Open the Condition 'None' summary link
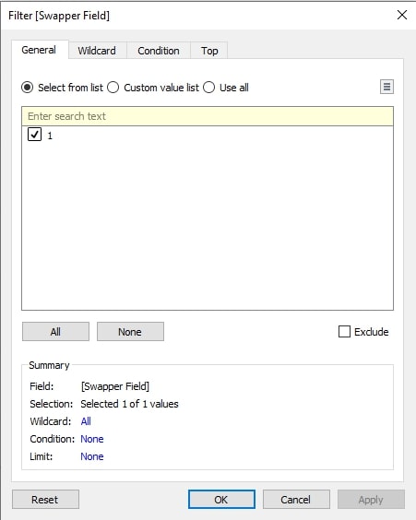The width and height of the screenshot is (416, 520). [x=92, y=439]
